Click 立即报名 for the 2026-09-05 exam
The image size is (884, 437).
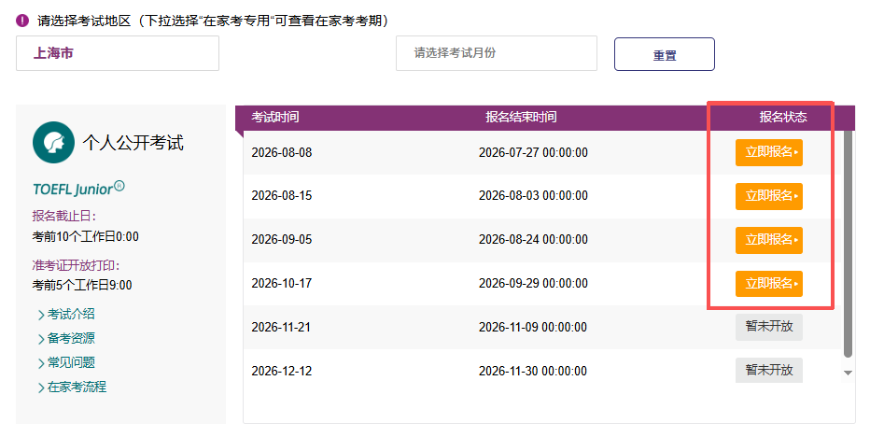[x=768, y=240]
